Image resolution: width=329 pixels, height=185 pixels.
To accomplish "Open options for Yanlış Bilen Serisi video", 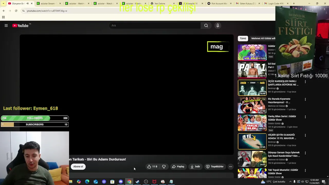I will pyautogui.click(x=305, y=117).
